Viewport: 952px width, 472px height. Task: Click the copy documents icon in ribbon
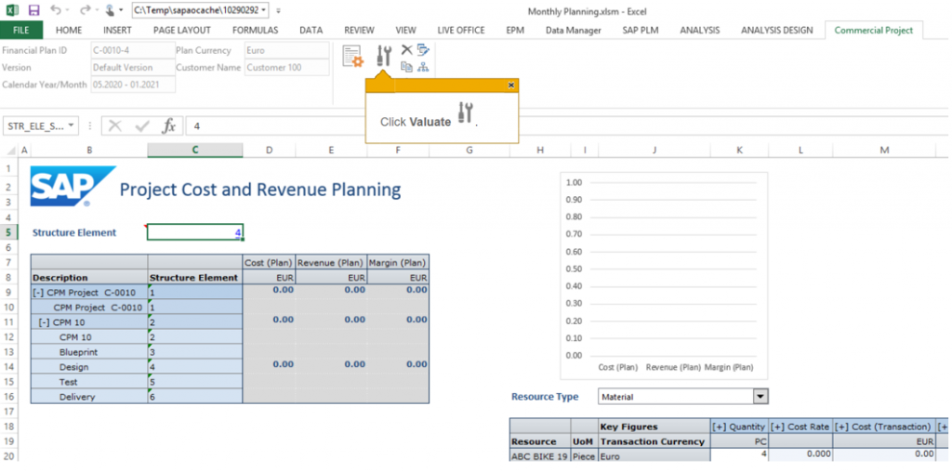406,66
